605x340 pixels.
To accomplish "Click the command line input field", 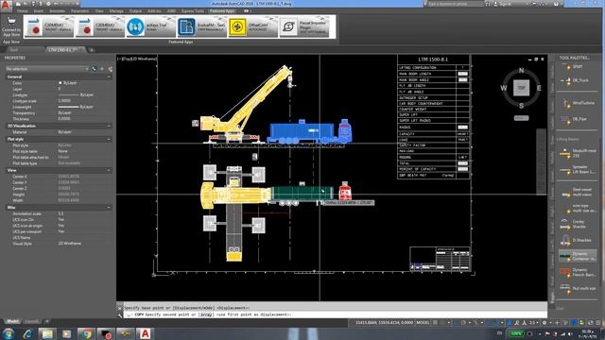I will click(336, 314).
